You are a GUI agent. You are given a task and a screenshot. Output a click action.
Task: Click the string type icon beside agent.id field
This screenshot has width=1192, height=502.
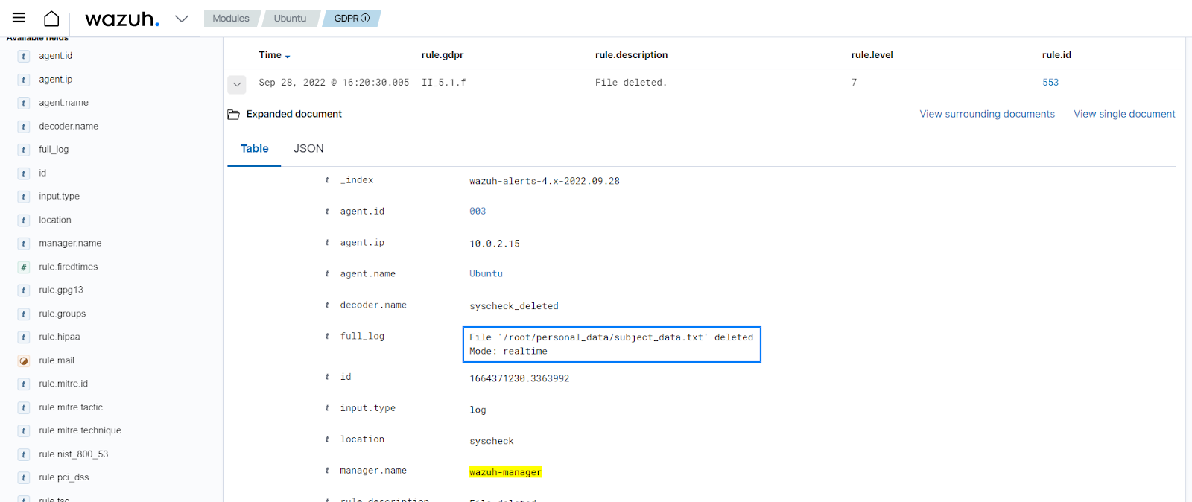click(24, 57)
